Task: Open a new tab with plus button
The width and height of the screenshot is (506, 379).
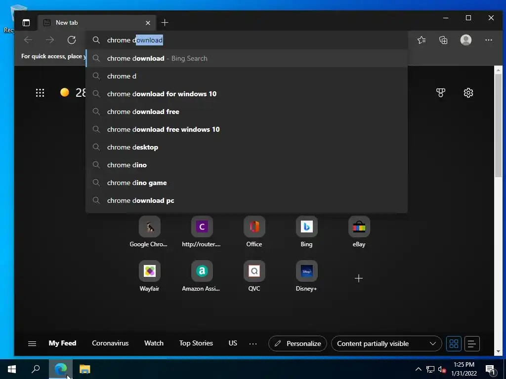Action: click(165, 23)
